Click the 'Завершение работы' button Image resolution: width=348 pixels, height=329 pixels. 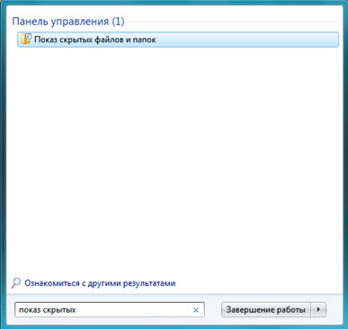tap(266, 309)
